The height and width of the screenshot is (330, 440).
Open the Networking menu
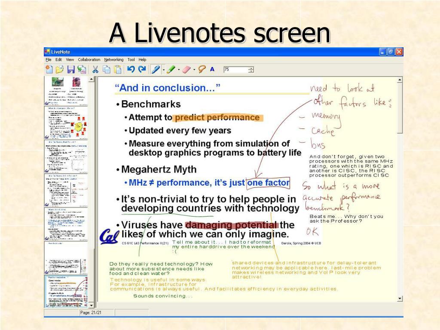[x=113, y=59]
